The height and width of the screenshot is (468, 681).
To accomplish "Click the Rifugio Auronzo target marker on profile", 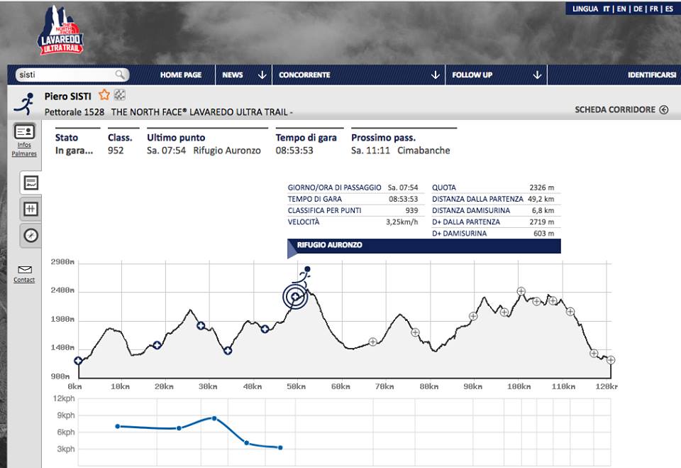I will pos(294,296).
